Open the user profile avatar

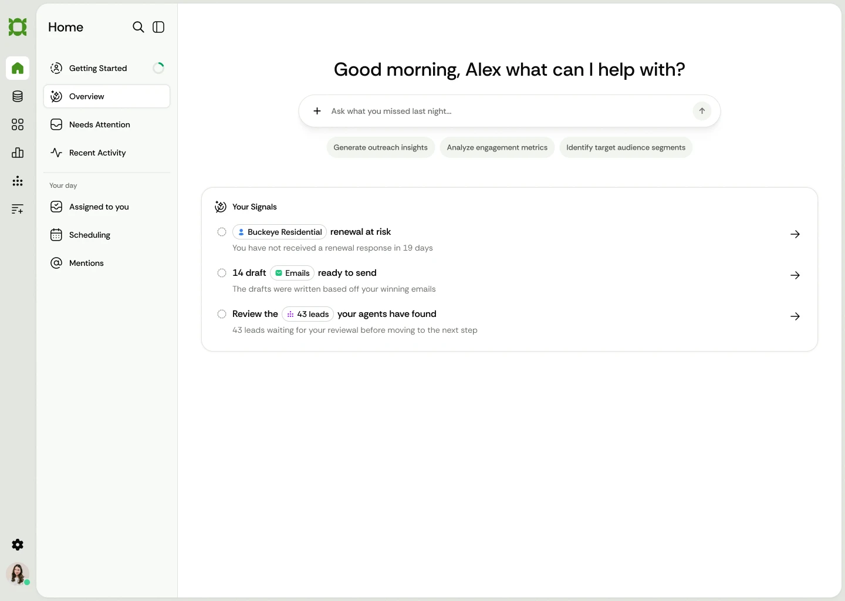[18, 574]
